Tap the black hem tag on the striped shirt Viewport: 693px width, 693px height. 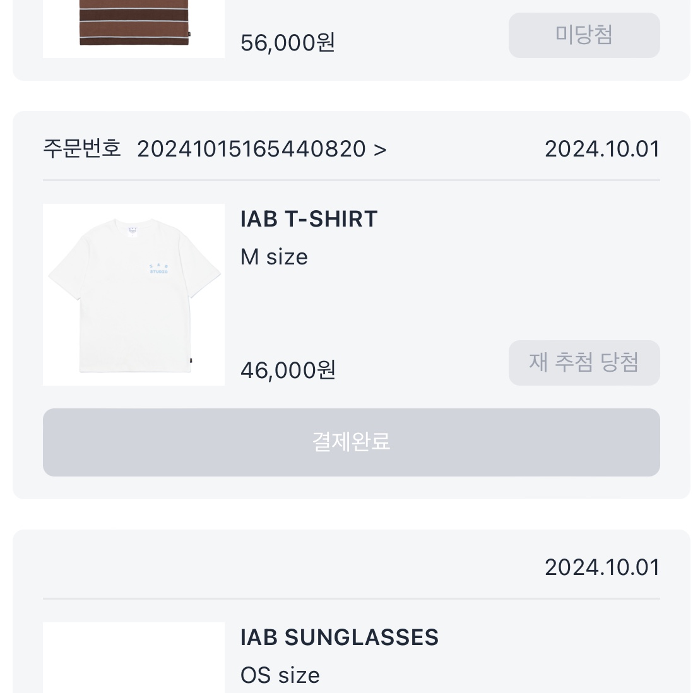[x=189, y=35]
